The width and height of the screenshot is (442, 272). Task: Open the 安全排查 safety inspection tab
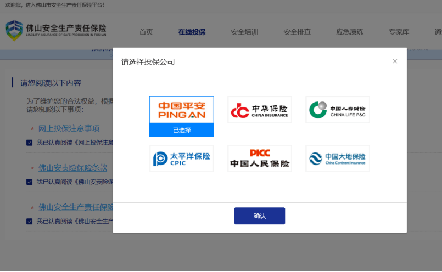click(x=297, y=32)
